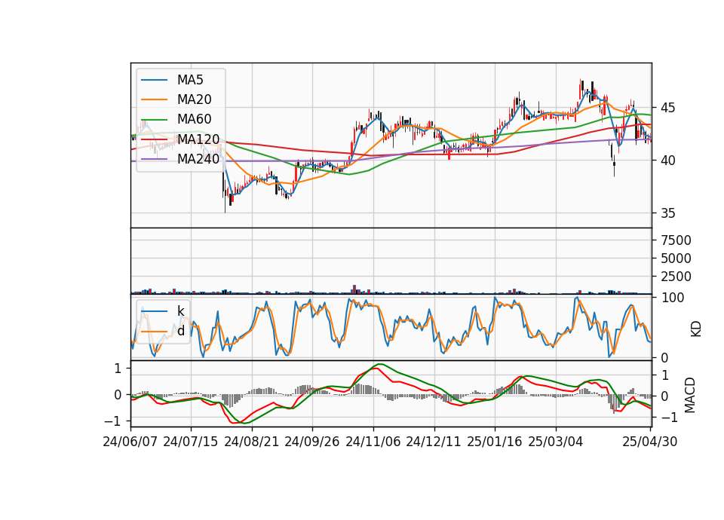Screen dimensions: 724x520
Task: Click the MA5 legend label
Action: [x=190, y=80]
